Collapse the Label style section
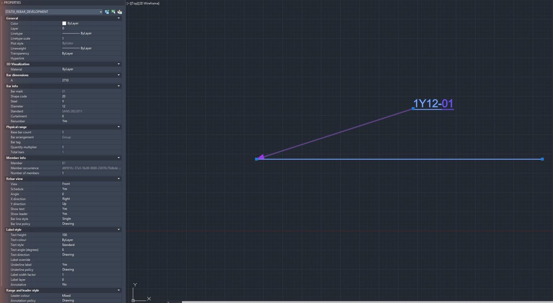 (119, 230)
